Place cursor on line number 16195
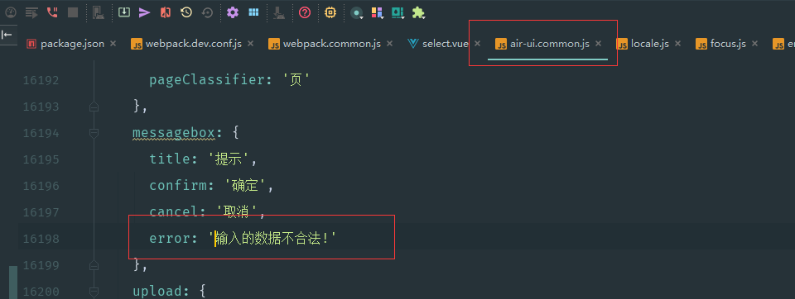795x299 pixels. 41,159
